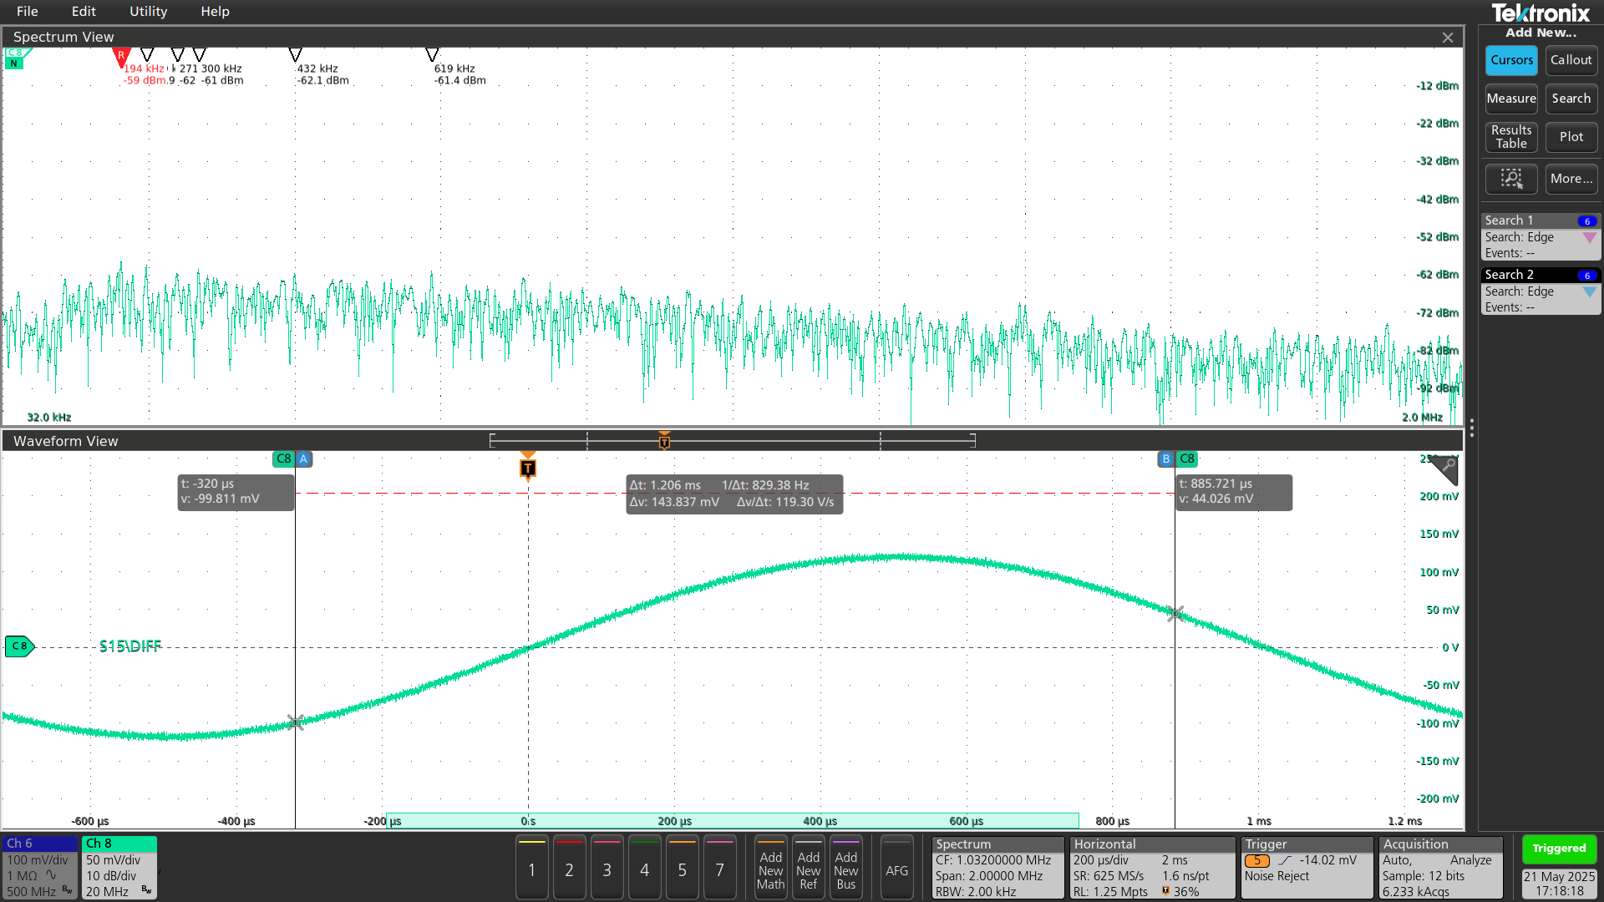This screenshot has height=902, width=1604.
Task: Toggle the AFG button
Action: point(896,869)
